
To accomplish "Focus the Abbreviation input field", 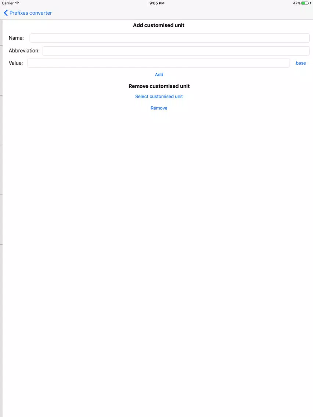I will pyautogui.click(x=176, y=51).
